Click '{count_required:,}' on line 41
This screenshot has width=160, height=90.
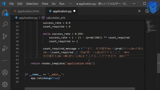coord(64,52)
